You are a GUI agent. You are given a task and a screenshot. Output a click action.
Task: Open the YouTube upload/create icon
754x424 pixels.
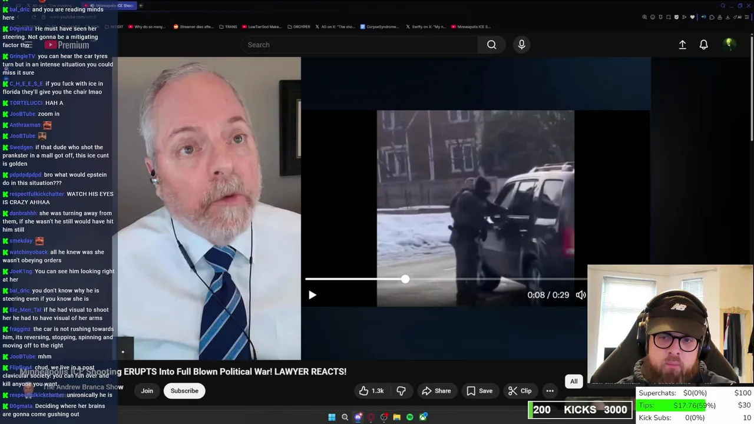(x=682, y=45)
